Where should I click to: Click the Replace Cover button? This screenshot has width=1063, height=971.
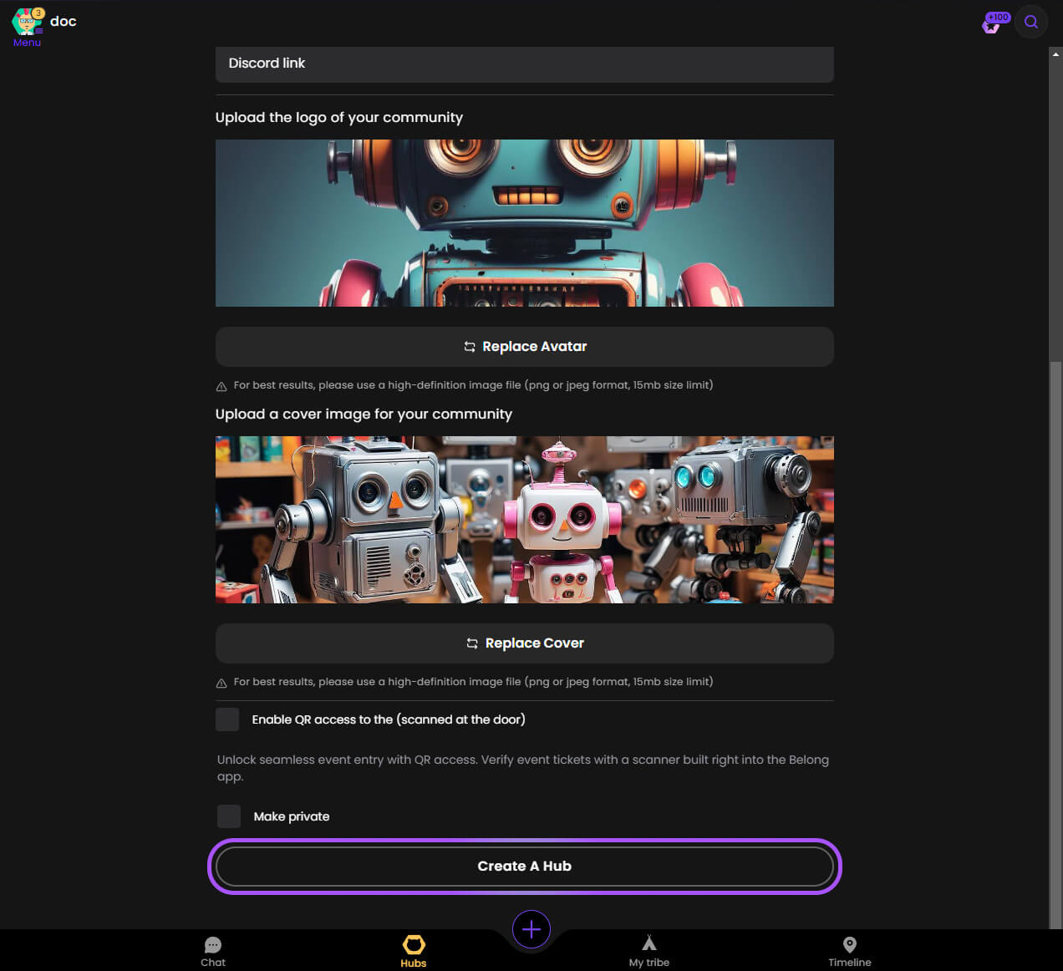[x=525, y=643]
